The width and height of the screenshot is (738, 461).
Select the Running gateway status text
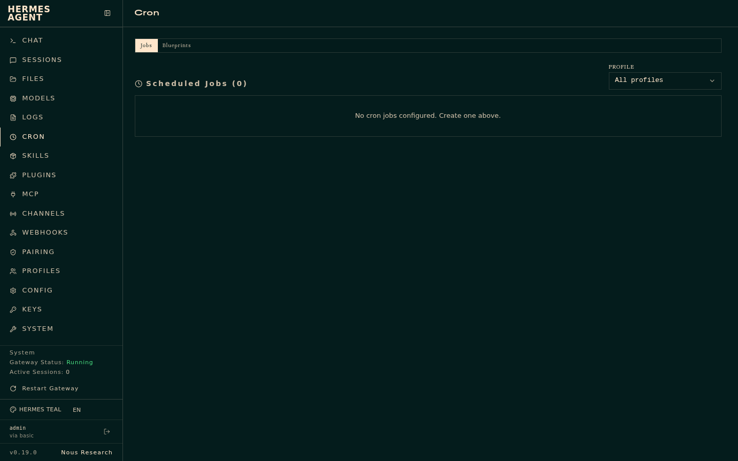(x=79, y=362)
